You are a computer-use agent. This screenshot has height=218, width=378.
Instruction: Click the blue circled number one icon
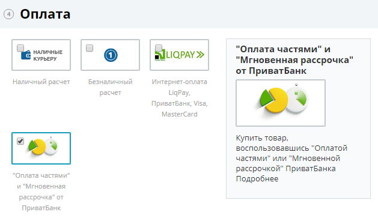point(111,55)
